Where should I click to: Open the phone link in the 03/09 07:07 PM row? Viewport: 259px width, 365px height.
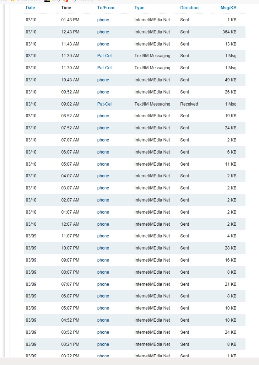click(103, 284)
